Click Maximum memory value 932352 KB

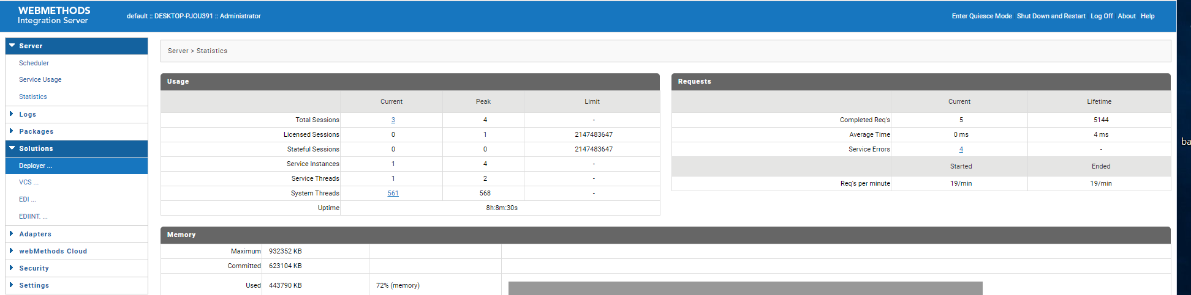coord(285,251)
